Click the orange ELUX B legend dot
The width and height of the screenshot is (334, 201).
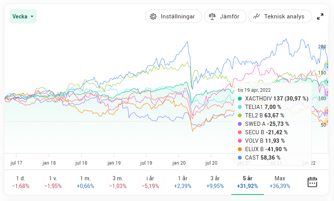coord(240,149)
